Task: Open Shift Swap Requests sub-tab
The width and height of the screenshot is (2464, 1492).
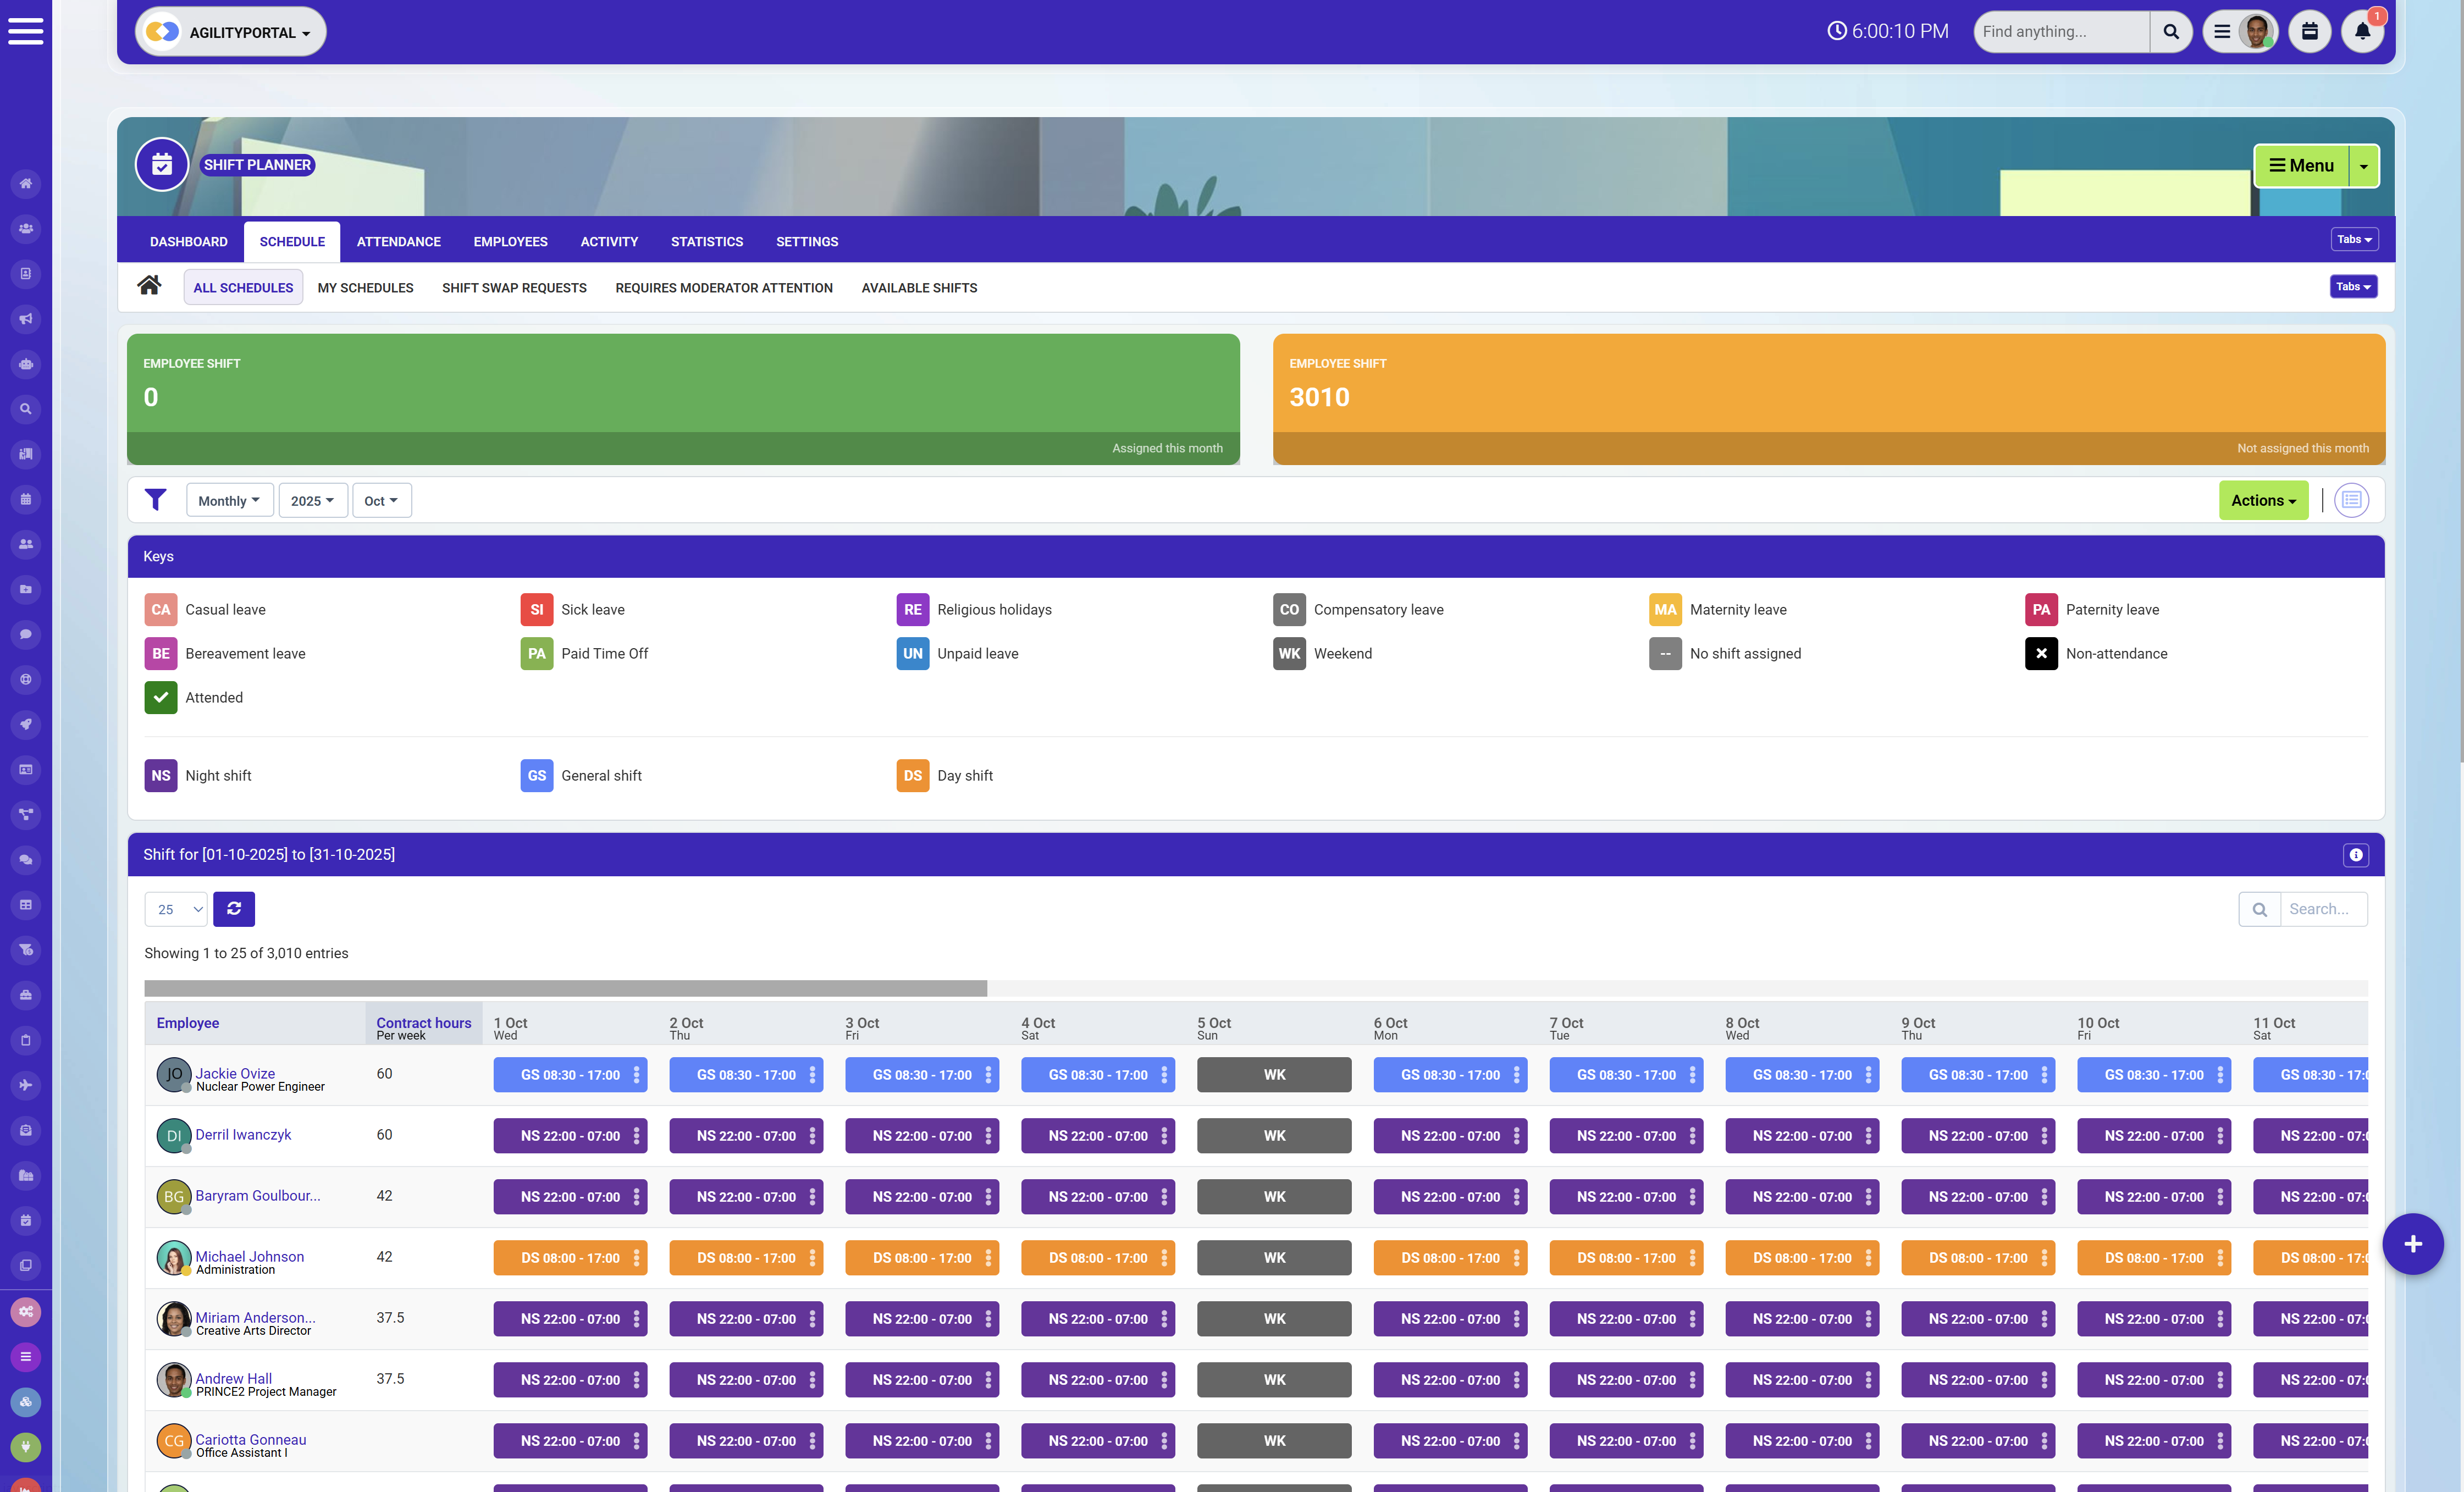Action: coord(514,288)
